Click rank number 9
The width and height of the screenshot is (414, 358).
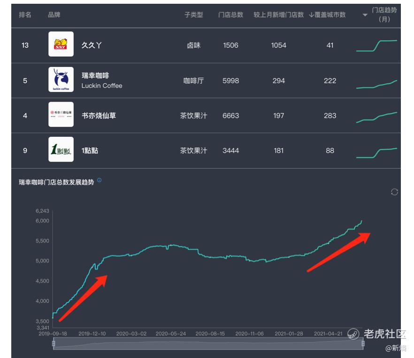(x=25, y=150)
